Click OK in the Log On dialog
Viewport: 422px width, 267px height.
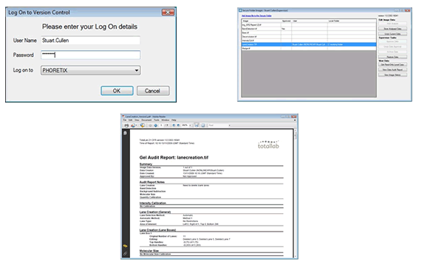117,91
